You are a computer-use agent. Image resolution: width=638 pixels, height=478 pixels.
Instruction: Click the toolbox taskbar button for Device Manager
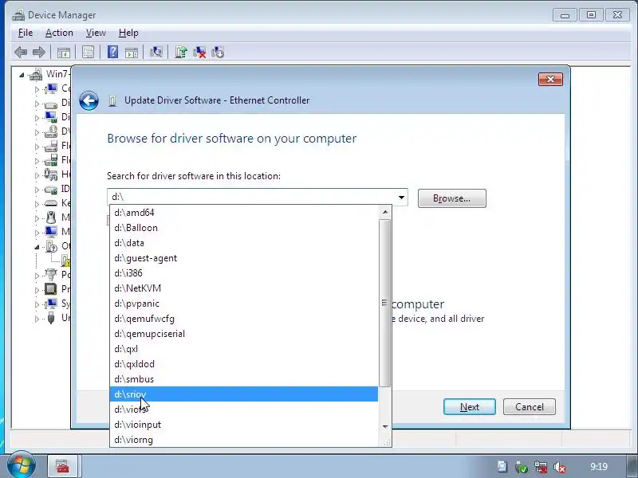pyautogui.click(x=63, y=466)
